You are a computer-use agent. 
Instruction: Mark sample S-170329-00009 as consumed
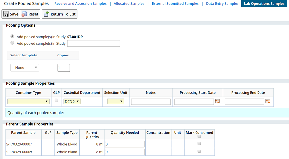[x=199, y=151]
